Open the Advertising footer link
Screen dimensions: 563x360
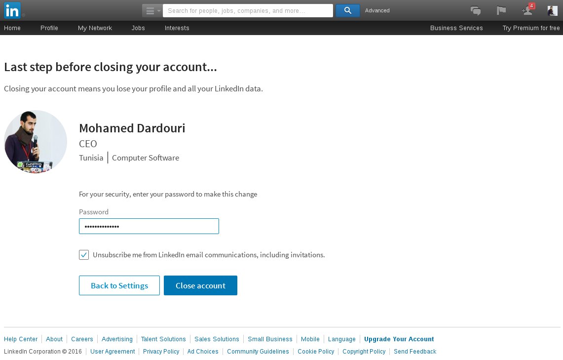coord(117,339)
